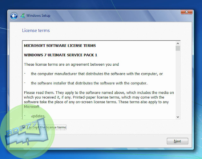Screen dimensions: 202x159
Task: Click the software installer bullet line
Action: (86, 83)
